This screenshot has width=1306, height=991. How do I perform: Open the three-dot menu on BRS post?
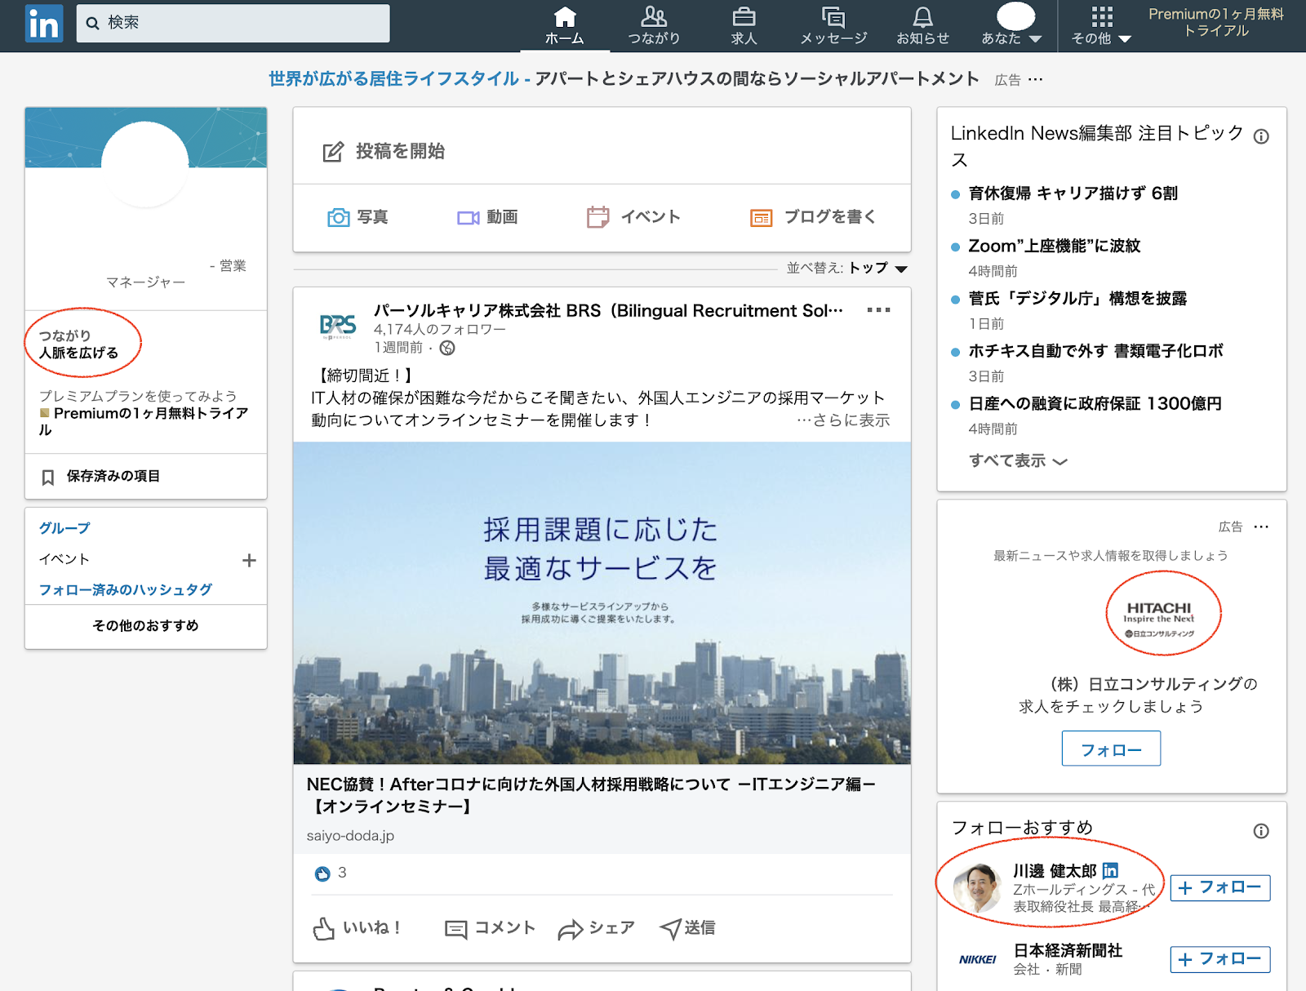point(878,310)
